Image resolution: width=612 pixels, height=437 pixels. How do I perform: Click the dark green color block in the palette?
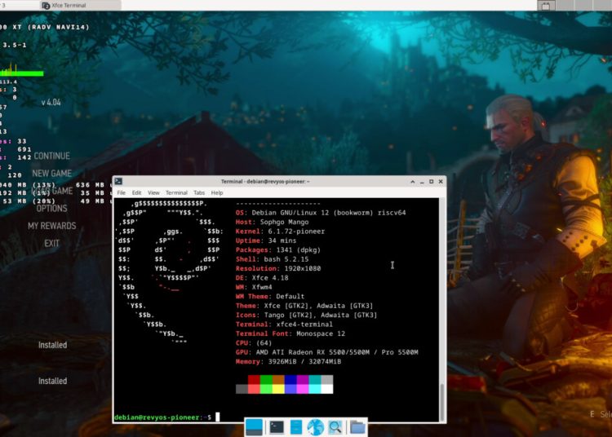(x=266, y=380)
